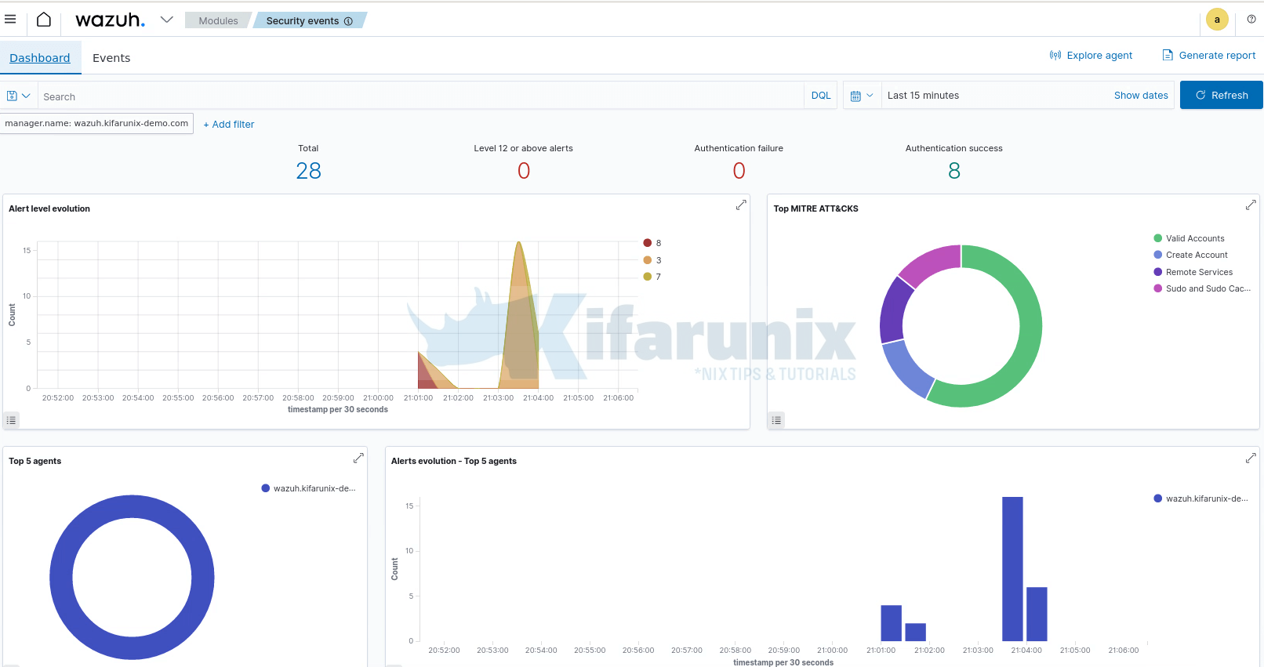Maximize the Alert level evolution panel
1264x667 pixels.
[x=741, y=205]
